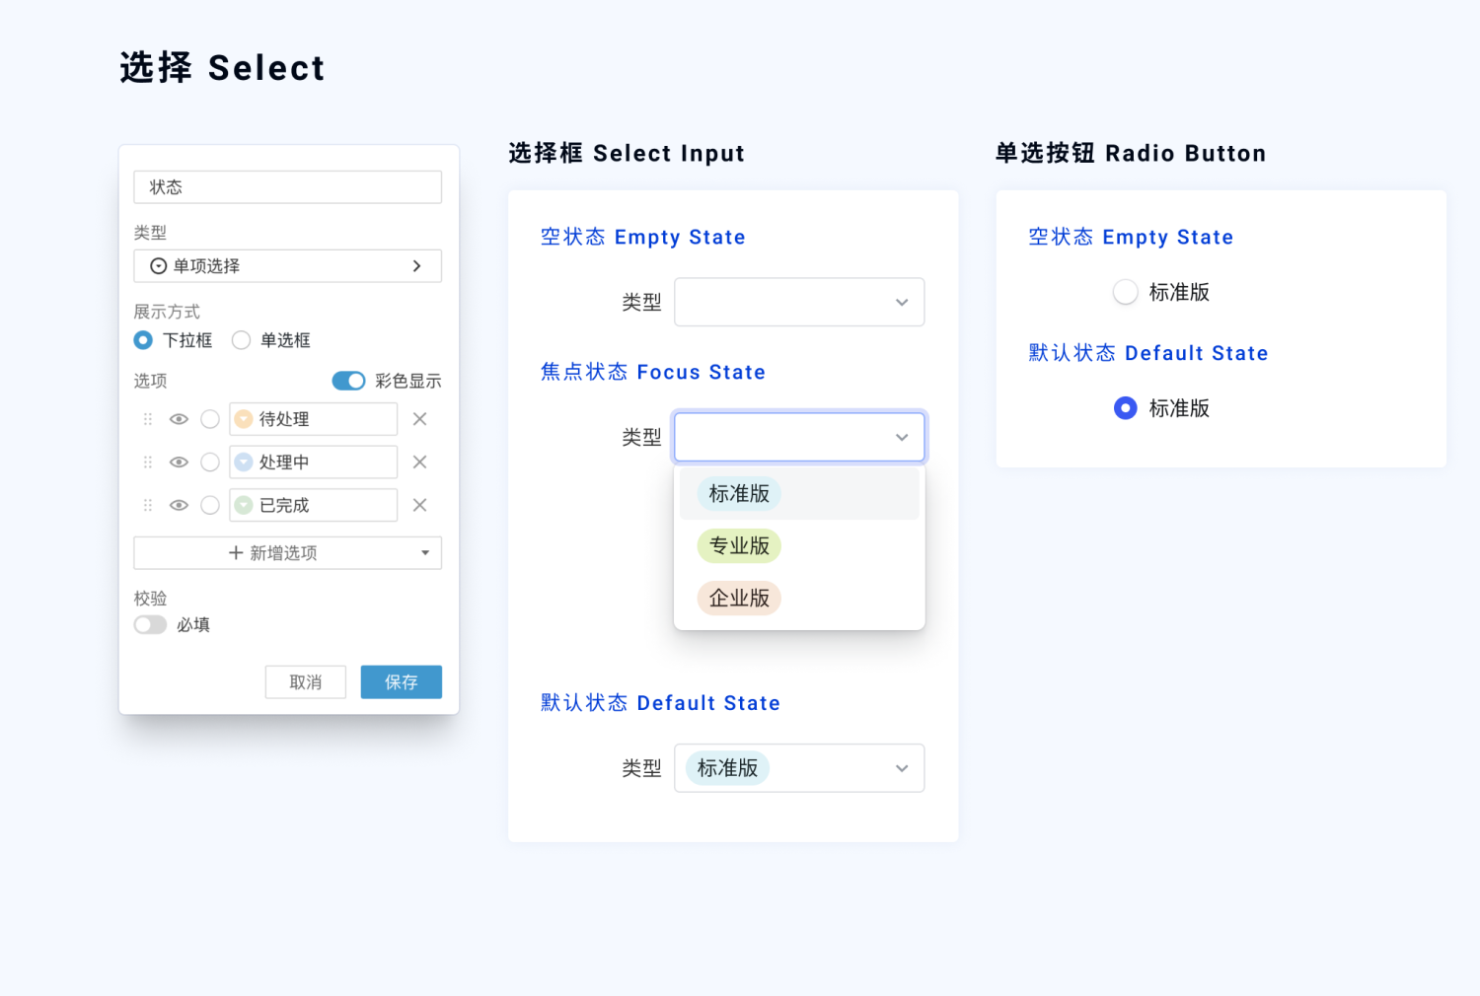Click drag handle beside 已完成 option
1480x996 pixels.
pyautogui.click(x=148, y=505)
